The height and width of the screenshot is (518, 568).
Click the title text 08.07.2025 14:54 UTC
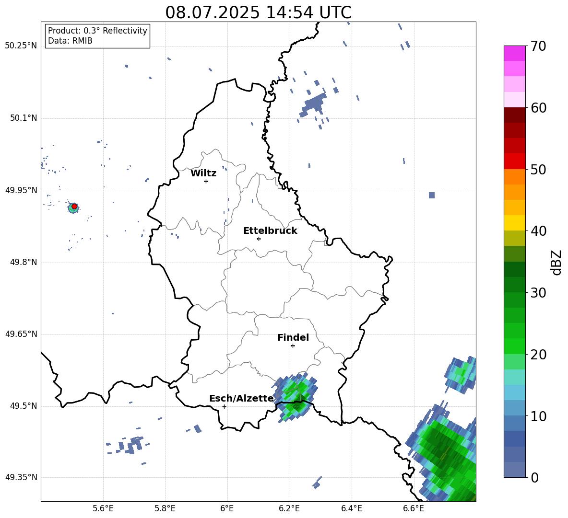coord(258,12)
